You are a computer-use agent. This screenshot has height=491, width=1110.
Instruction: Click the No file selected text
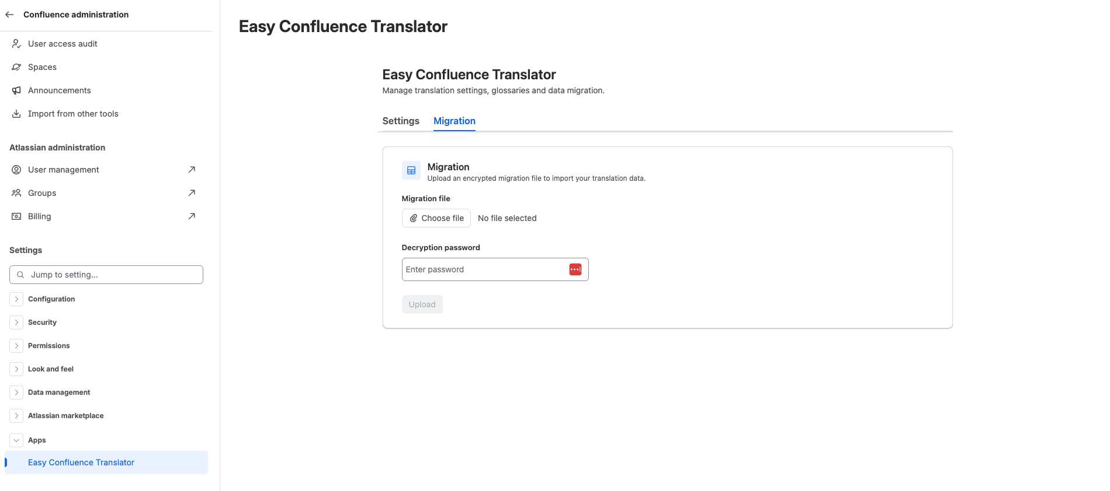[507, 218]
